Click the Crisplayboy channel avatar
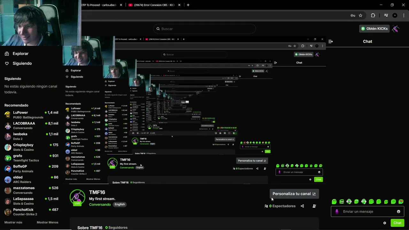 8,147
